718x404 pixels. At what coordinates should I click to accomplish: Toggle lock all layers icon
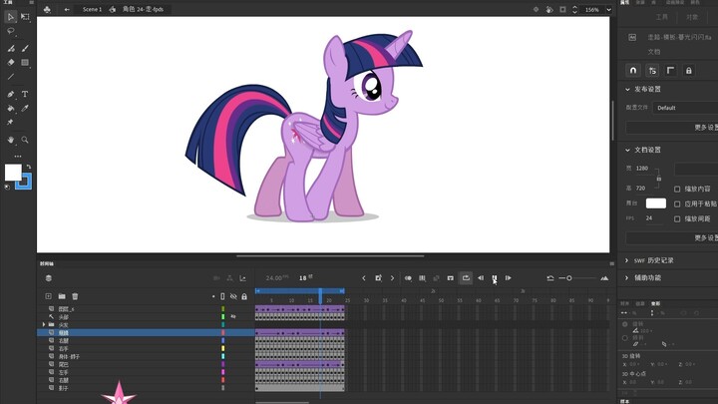pos(244,297)
